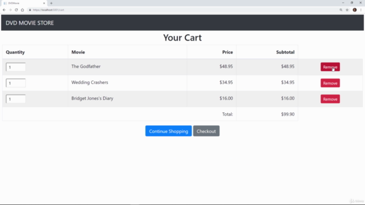
Task: Close the DVDMovie tab
Action: pos(44,3)
